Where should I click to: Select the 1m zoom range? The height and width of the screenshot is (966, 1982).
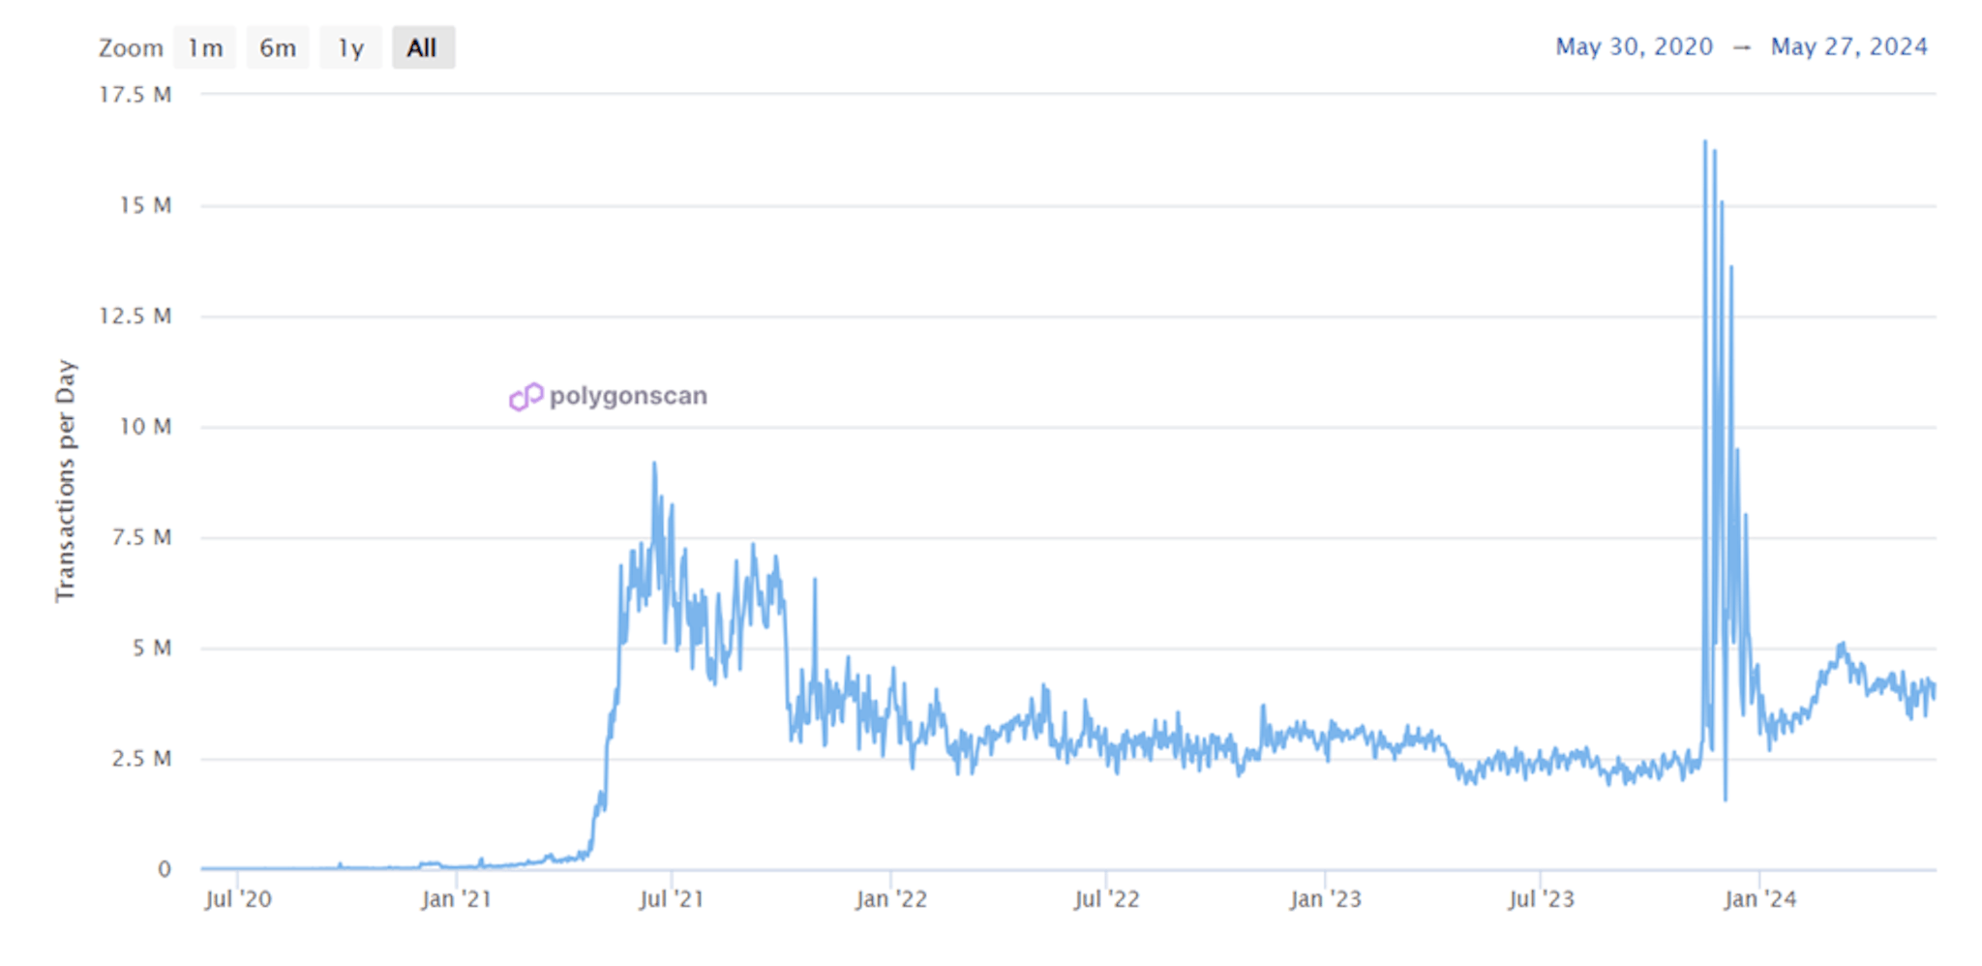(205, 47)
